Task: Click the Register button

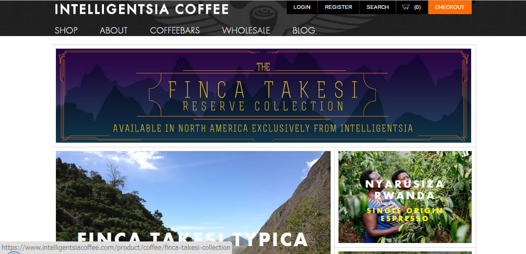Action: click(x=338, y=7)
